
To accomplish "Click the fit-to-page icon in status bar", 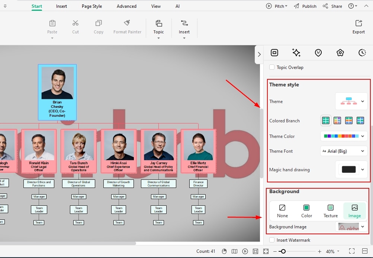I will [x=255, y=251].
